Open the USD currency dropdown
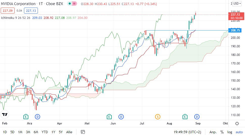Viewport: 245px width, 136px height. coord(237,4)
